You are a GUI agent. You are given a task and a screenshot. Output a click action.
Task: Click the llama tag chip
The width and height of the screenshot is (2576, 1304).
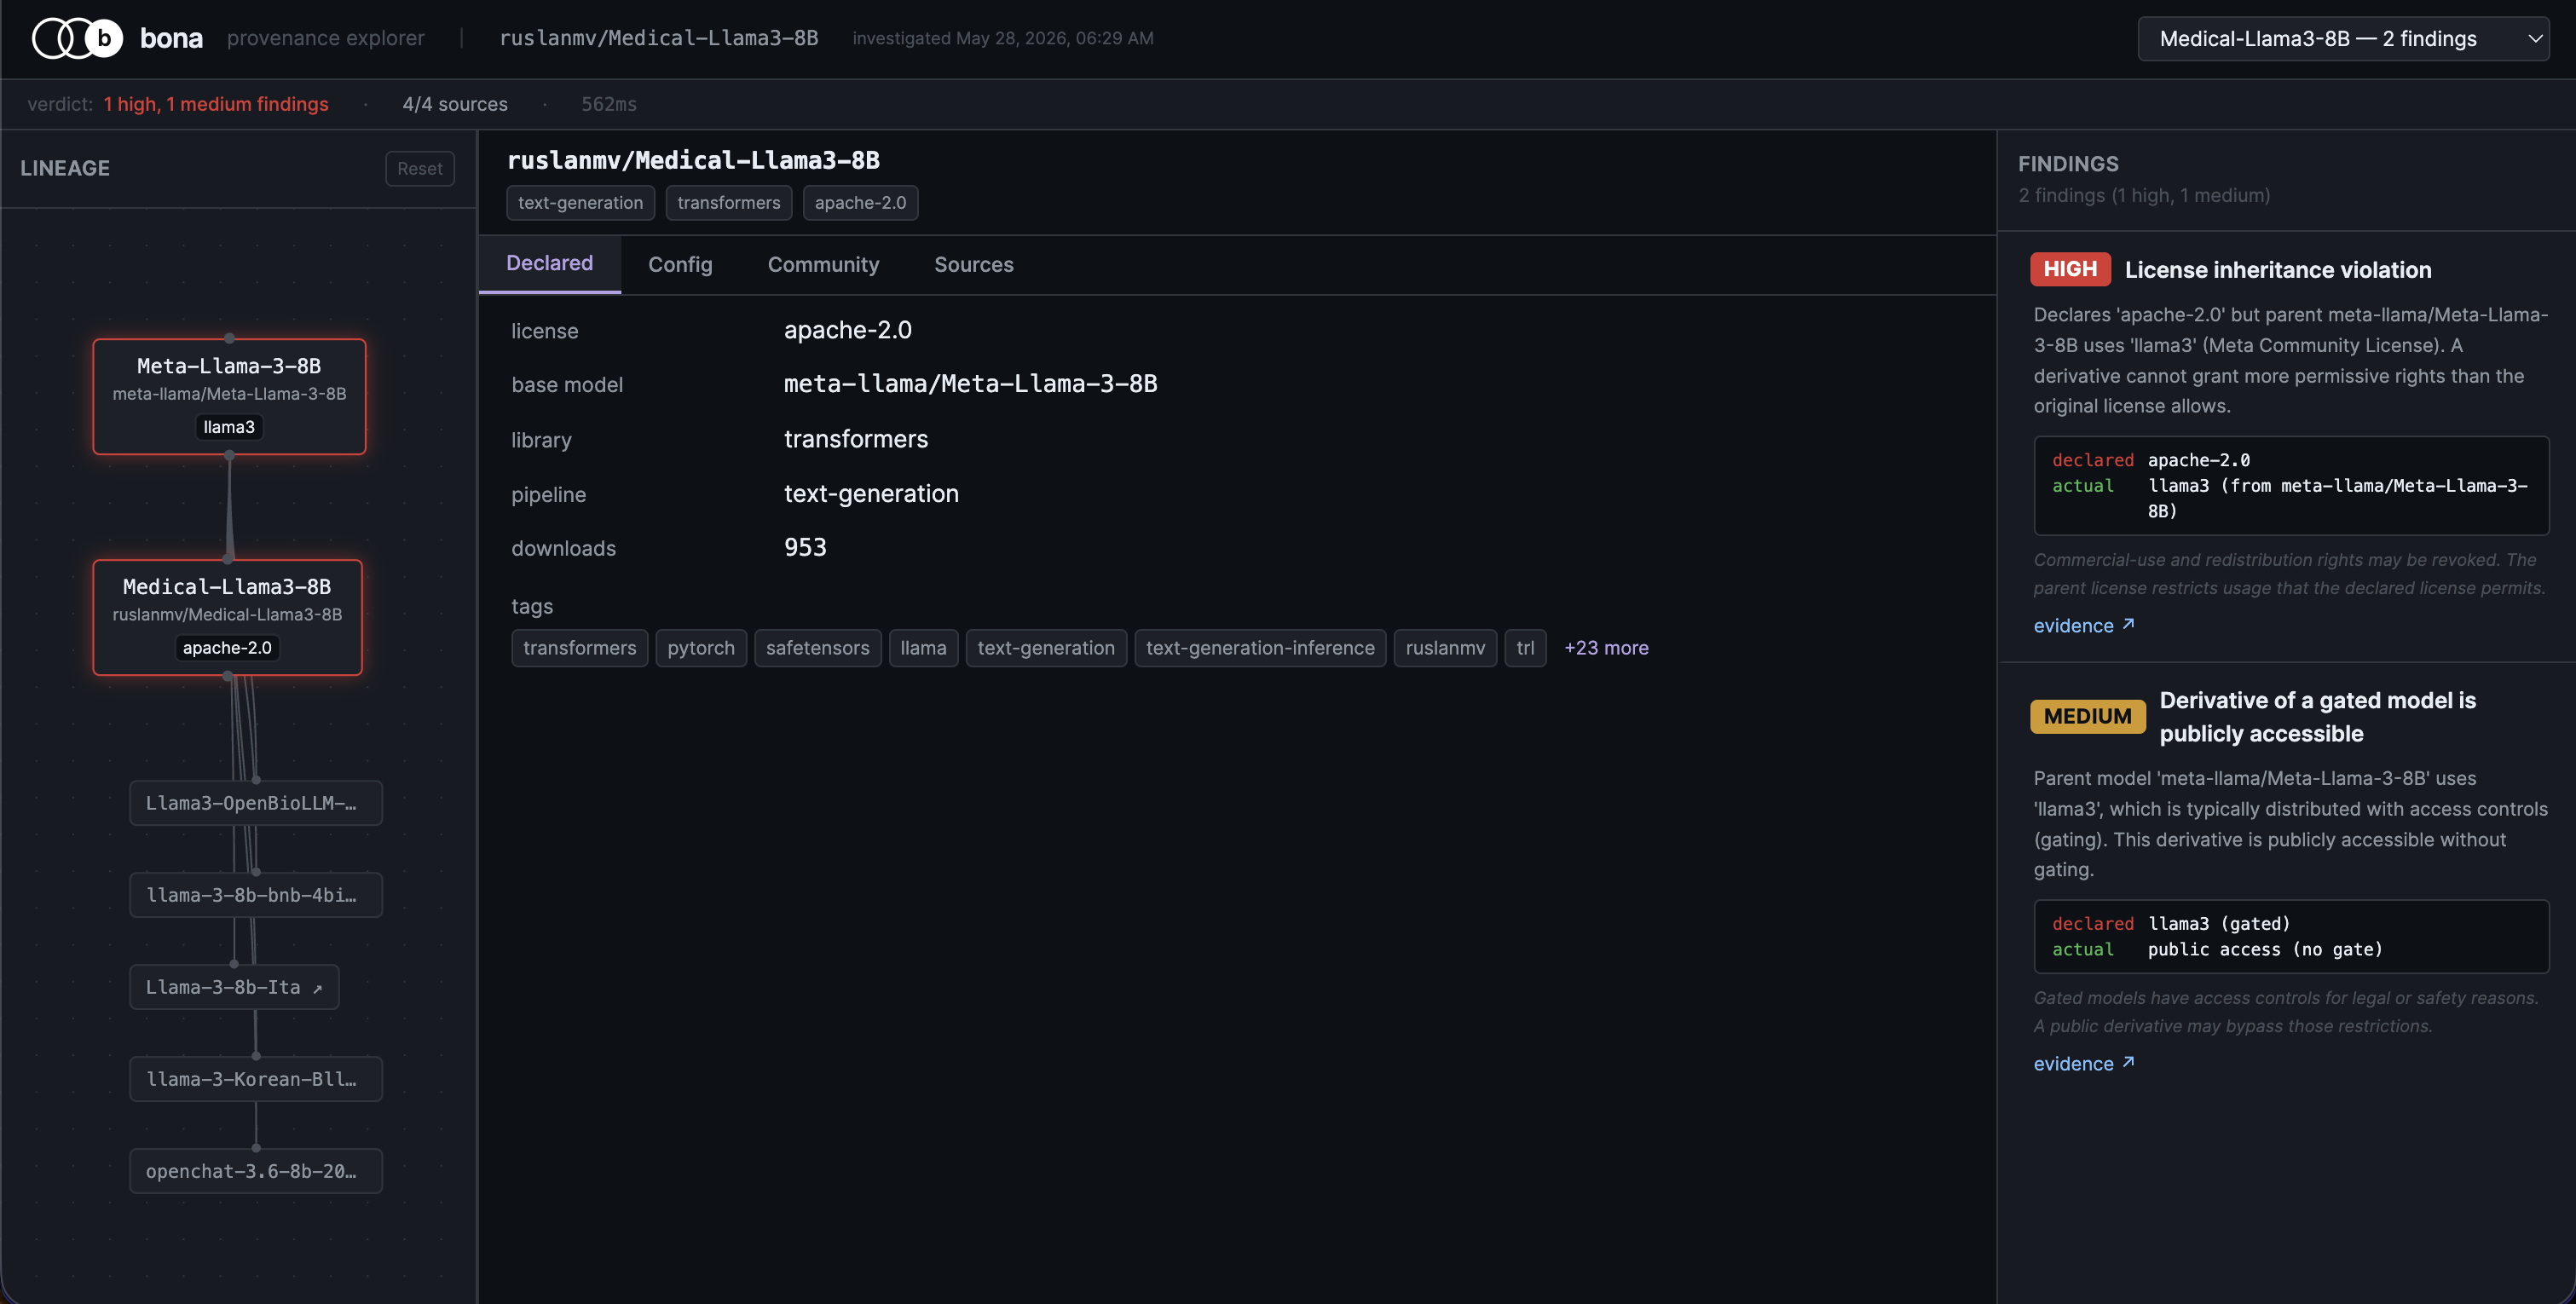[923, 648]
